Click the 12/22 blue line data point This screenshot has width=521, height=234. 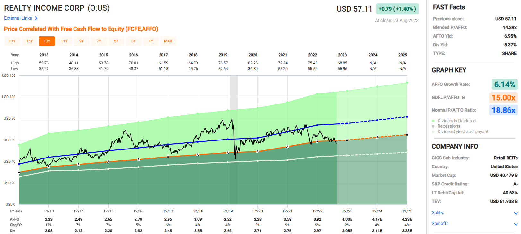317,125
